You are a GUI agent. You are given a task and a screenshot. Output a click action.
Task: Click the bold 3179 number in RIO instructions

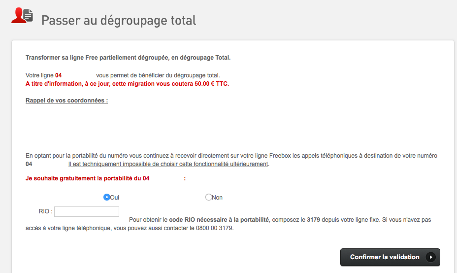point(313,220)
